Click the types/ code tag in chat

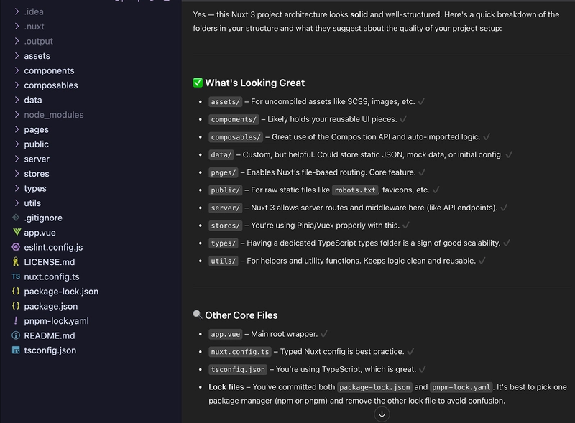tap(224, 243)
